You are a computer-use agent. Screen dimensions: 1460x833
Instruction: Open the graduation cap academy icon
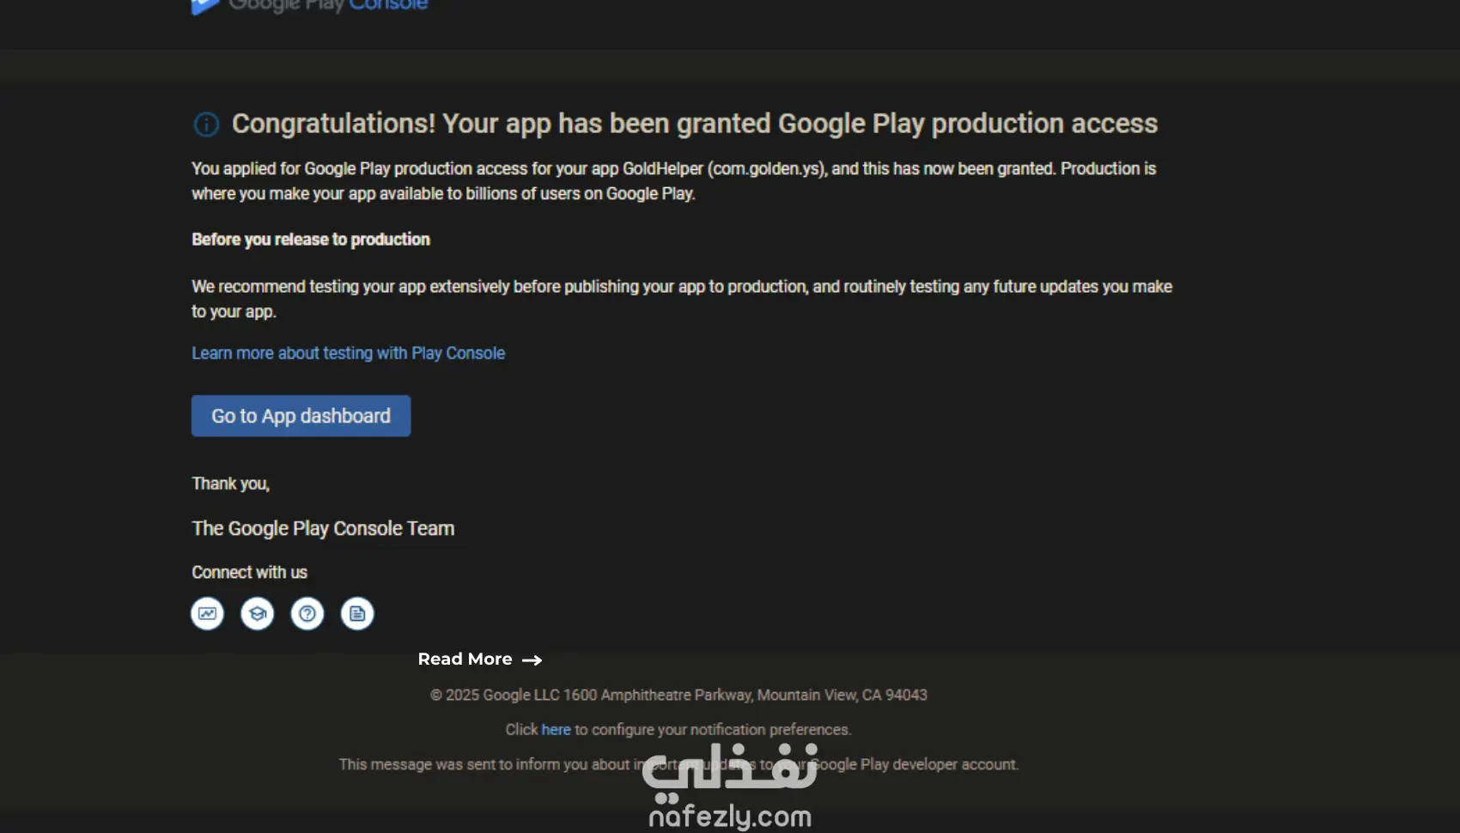[x=257, y=614]
